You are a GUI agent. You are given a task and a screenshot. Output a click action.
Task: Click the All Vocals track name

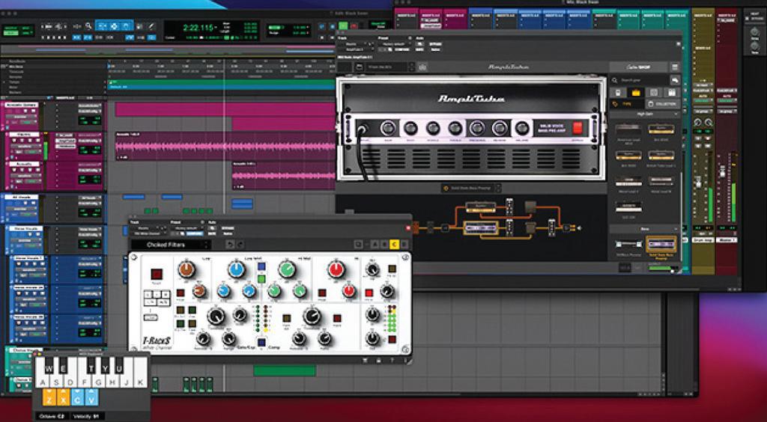22,197
